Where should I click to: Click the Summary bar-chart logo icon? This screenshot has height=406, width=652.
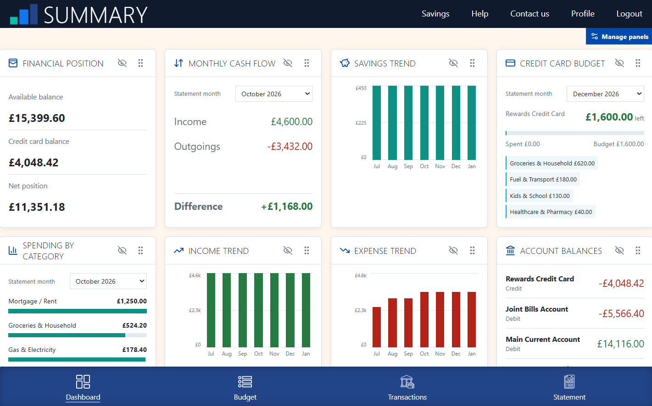[24, 14]
